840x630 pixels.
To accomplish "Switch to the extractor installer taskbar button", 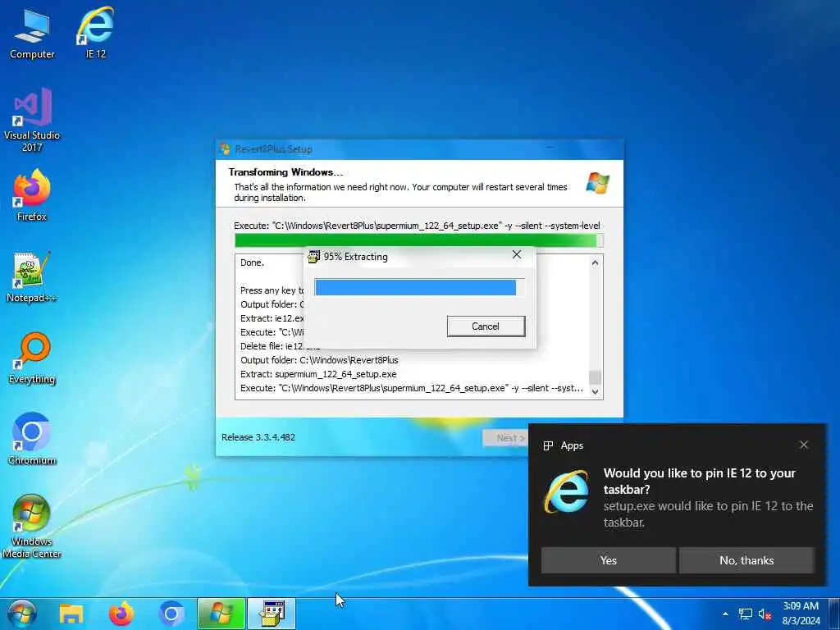I will pos(272,614).
